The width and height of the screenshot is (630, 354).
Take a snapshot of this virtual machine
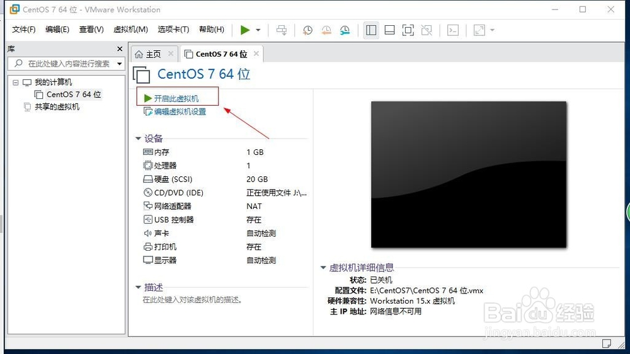pyautogui.click(x=307, y=30)
